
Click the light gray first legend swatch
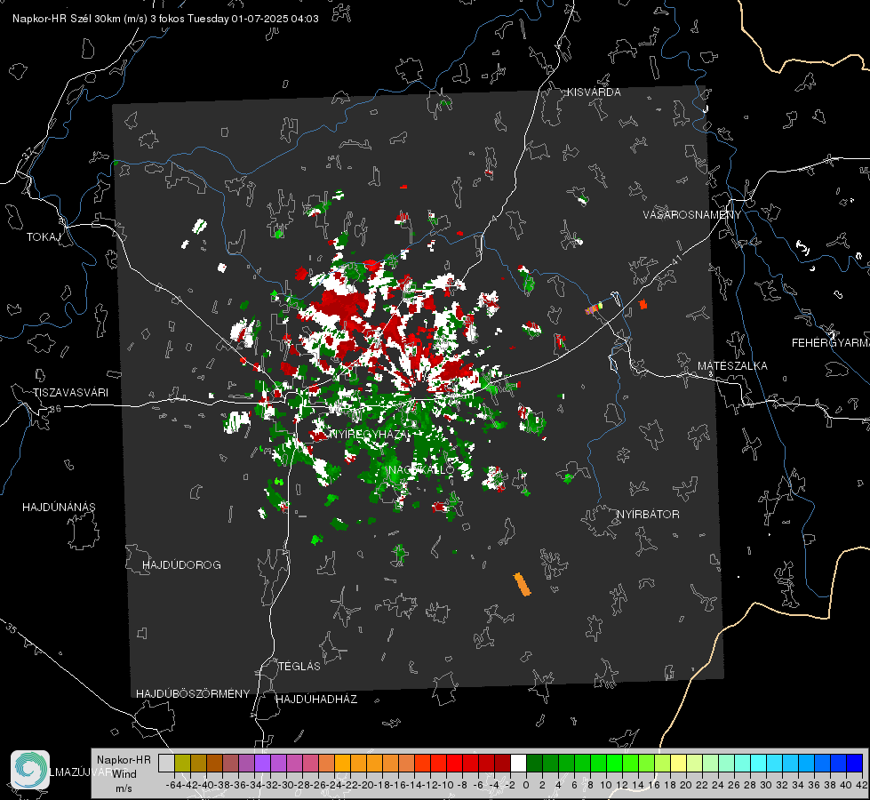[166, 764]
